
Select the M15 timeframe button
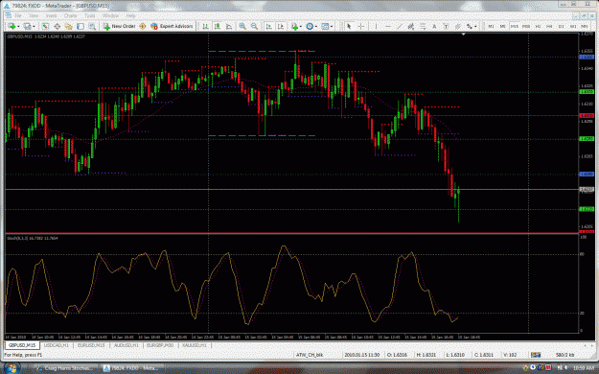click(515, 27)
